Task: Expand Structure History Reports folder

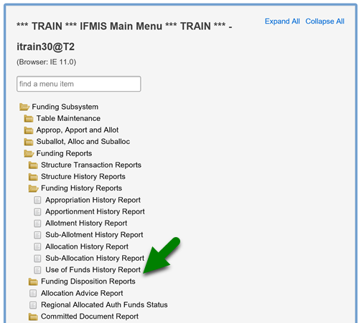Action: point(83,177)
